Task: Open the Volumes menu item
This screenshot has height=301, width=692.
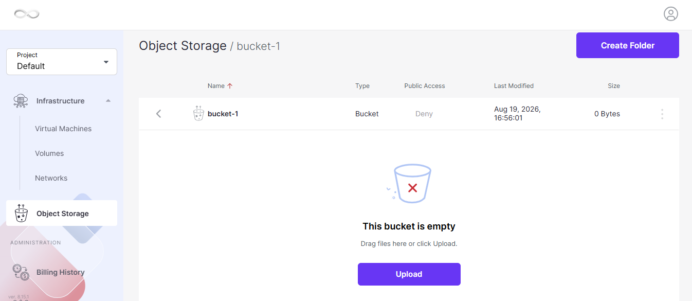Action: [x=49, y=153]
